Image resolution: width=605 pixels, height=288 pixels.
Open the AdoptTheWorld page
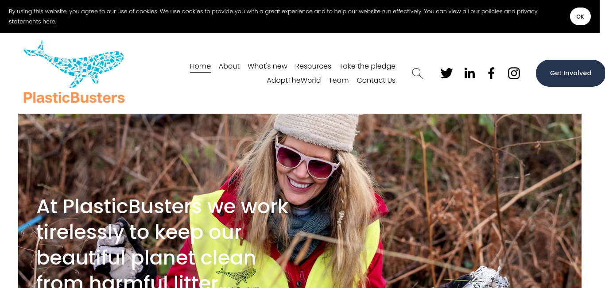[294, 81]
